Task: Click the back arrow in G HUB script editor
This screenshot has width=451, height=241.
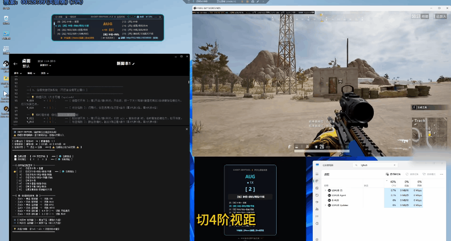Action: [x=15, y=64]
